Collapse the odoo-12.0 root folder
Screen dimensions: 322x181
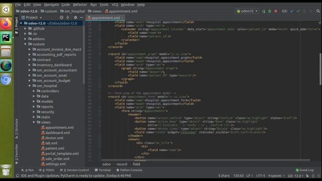(21, 24)
